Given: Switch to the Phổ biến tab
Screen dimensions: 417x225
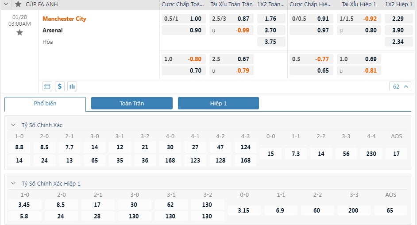Looking at the screenshot, I should [x=45, y=104].
